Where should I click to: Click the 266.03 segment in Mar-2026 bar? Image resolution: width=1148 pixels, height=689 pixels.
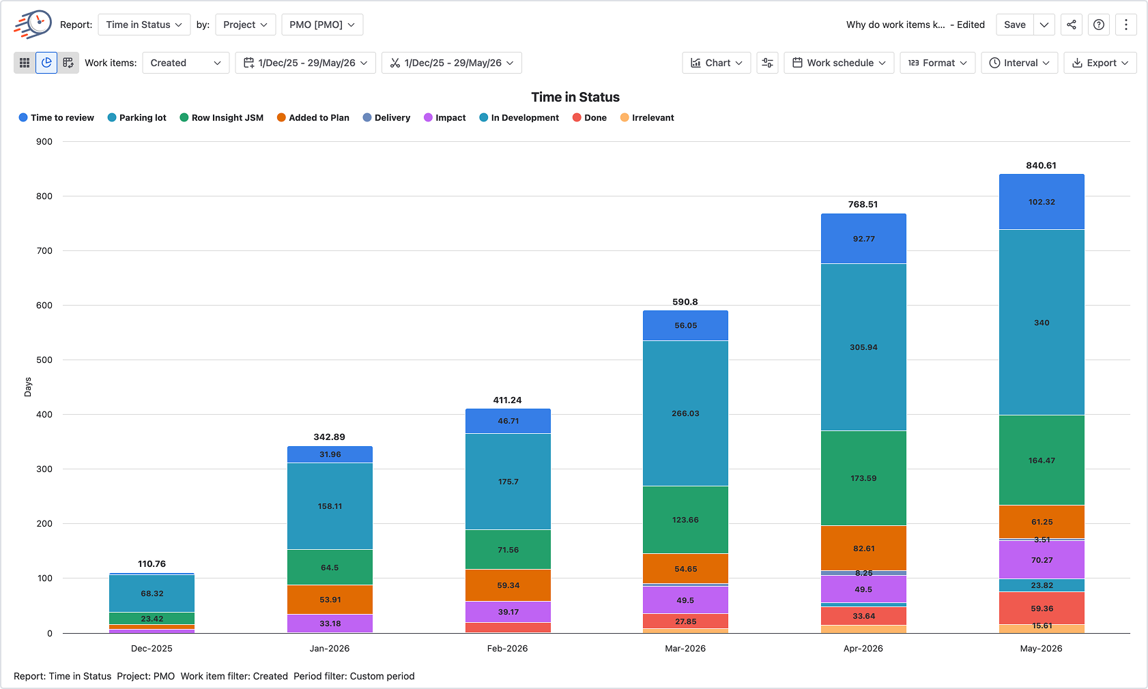[685, 413]
